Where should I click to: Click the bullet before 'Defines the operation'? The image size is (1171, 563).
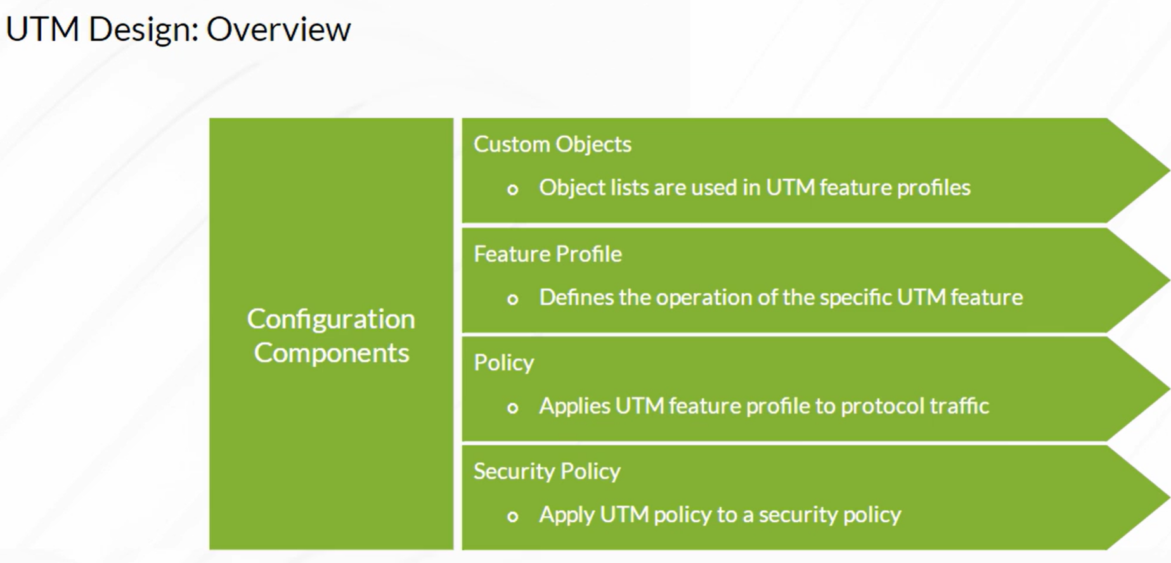coord(513,299)
